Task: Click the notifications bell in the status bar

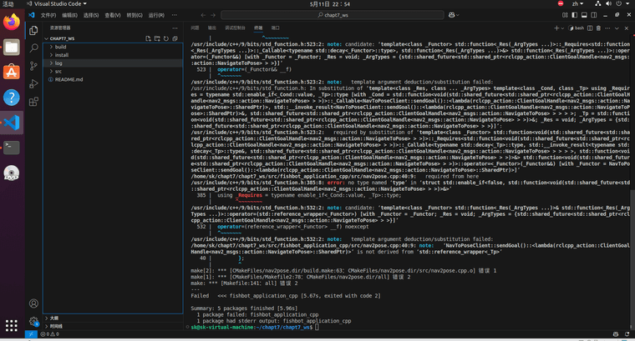Action: [627, 334]
